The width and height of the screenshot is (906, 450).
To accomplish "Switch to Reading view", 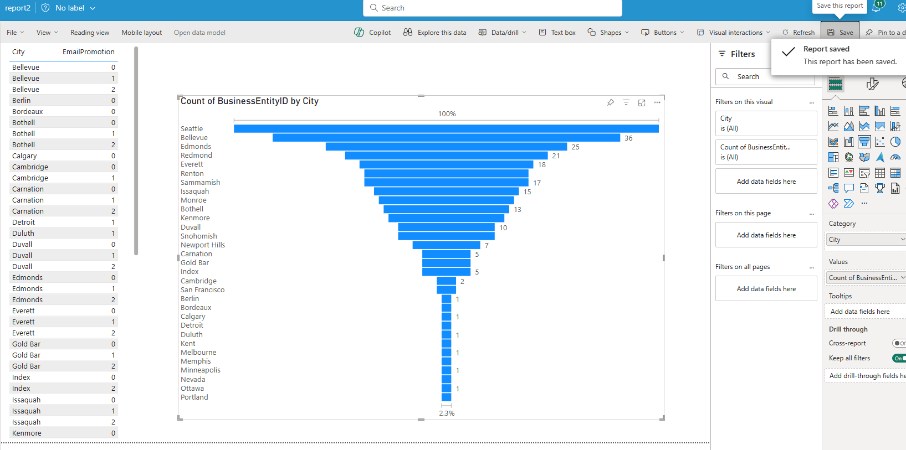I will tap(90, 33).
